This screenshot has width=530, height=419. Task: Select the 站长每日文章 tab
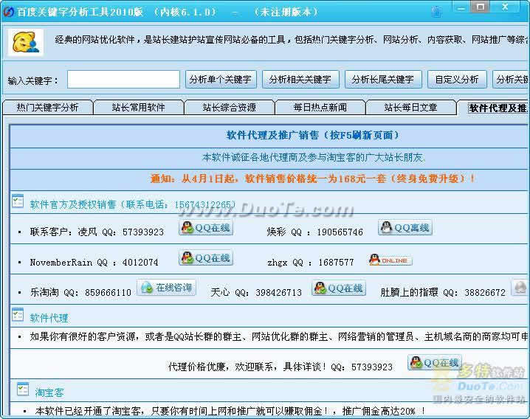click(x=411, y=108)
